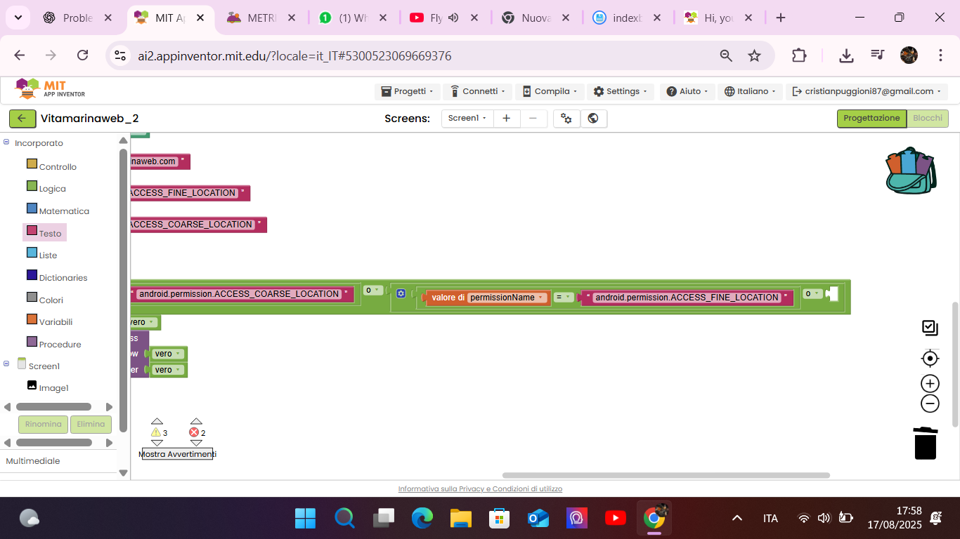Add a new screen with the plus button
960x539 pixels.
click(x=506, y=119)
